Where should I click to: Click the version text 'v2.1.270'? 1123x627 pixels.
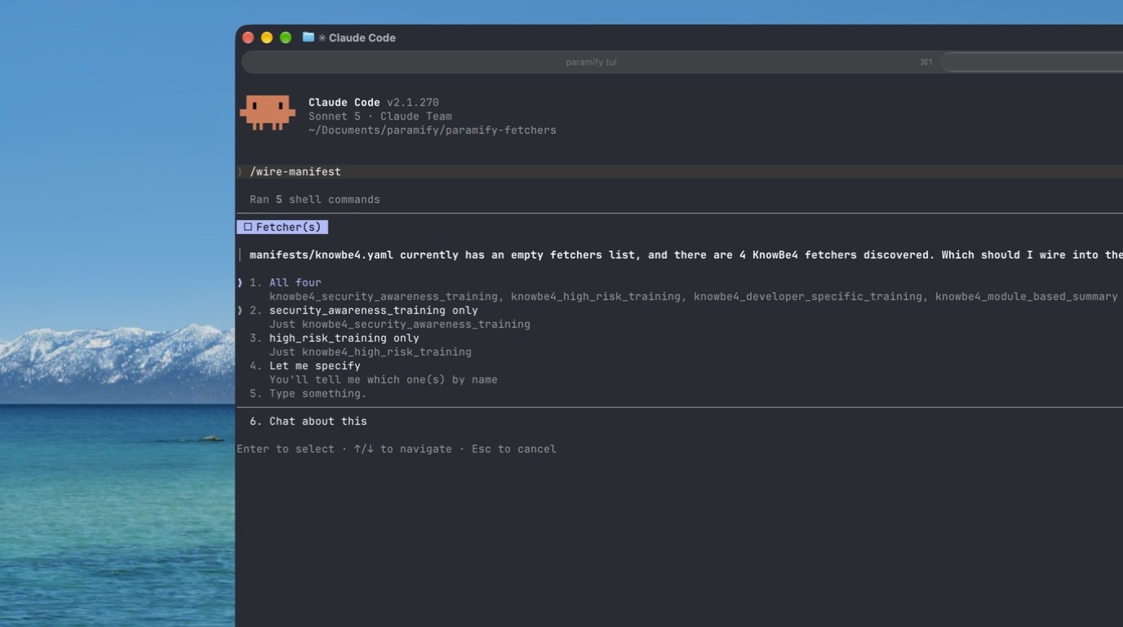pos(413,103)
